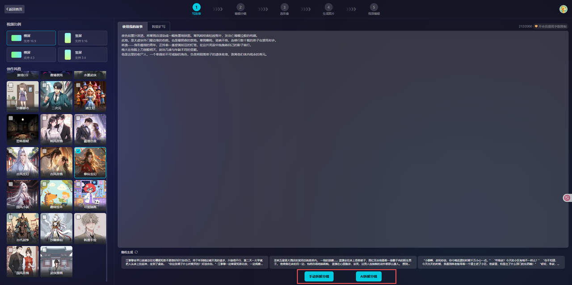Open the 使用我的故事 tab

point(132,27)
